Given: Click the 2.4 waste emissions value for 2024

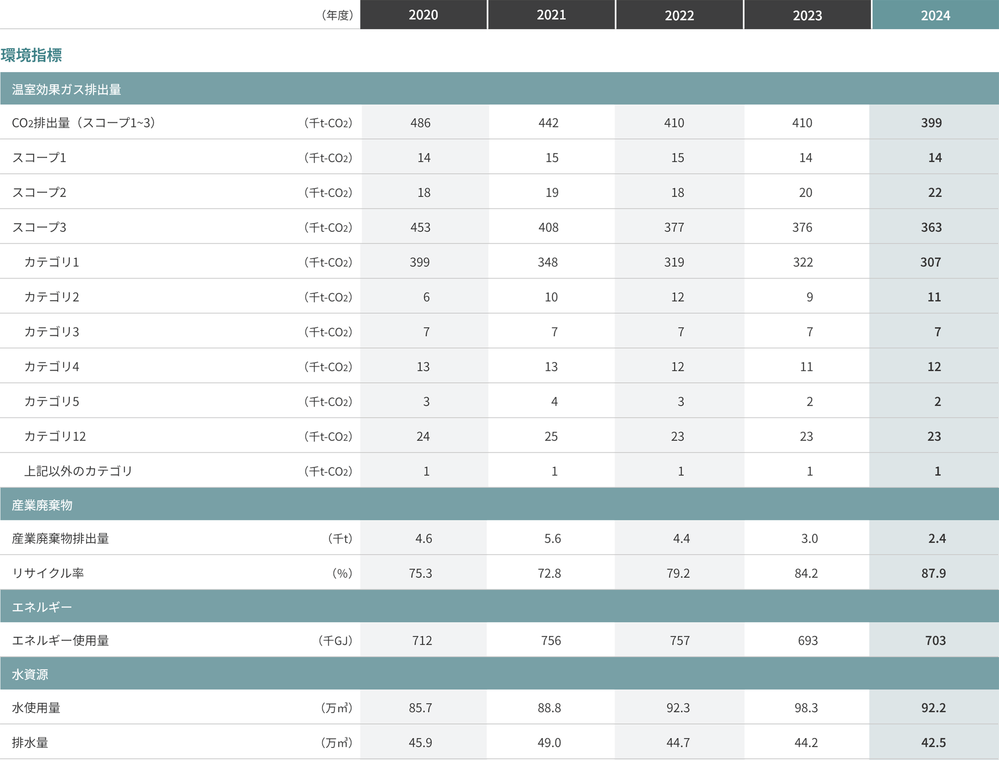Looking at the screenshot, I should [937, 539].
